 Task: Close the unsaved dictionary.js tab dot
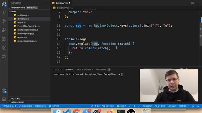[x=70, y=3]
